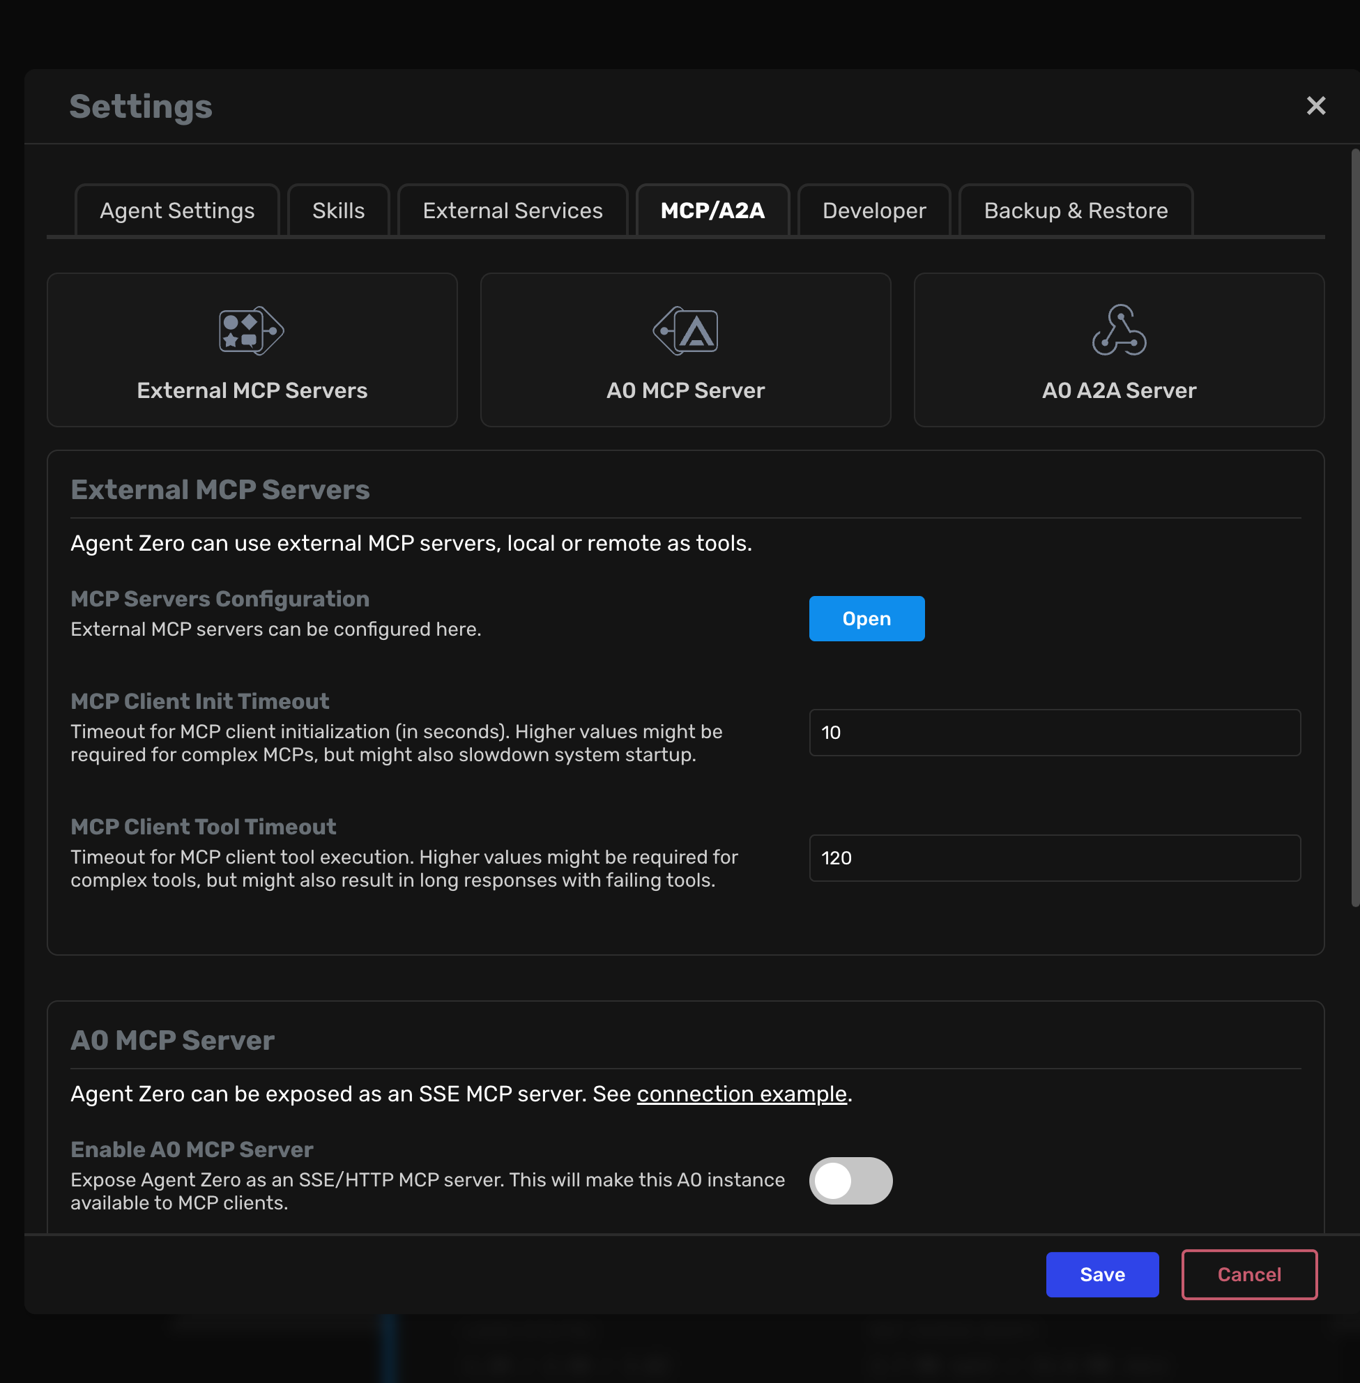1360x1383 pixels.
Task: Open the Skills tab
Action: pyautogui.click(x=338, y=210)
